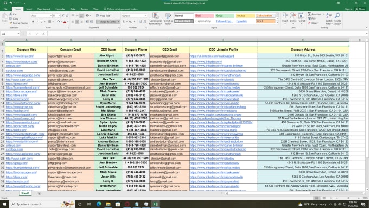
Task: Save the workbook from Quick Access
Action: tap(5, 3)
